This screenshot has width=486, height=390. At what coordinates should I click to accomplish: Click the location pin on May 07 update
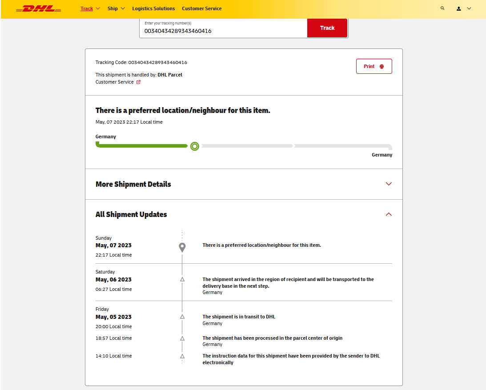point(182,247)
